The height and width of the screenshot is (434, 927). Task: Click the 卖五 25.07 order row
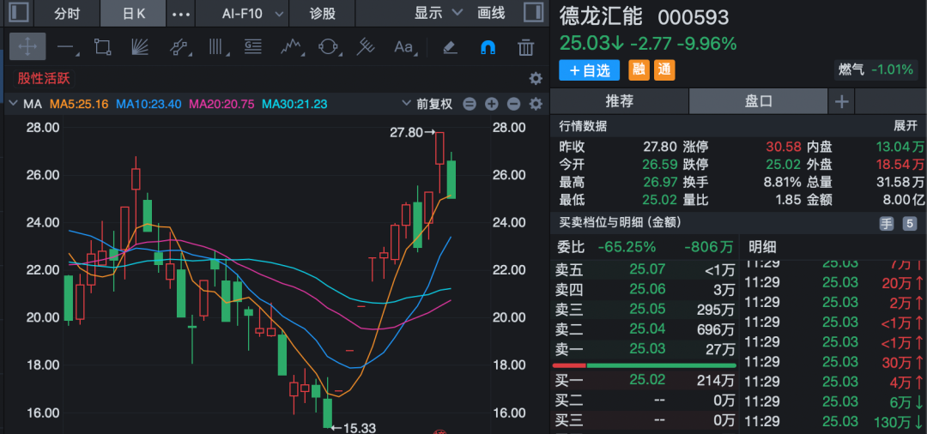(645, 270)
